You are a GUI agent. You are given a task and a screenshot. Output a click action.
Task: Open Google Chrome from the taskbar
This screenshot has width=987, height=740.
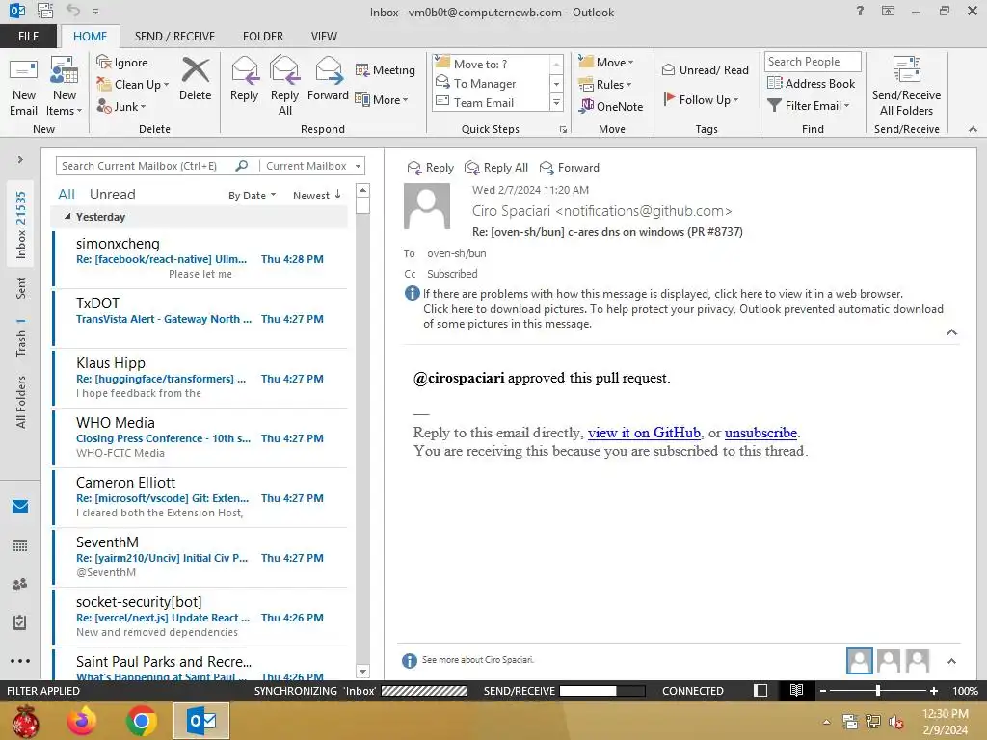[x=142, y=721]
